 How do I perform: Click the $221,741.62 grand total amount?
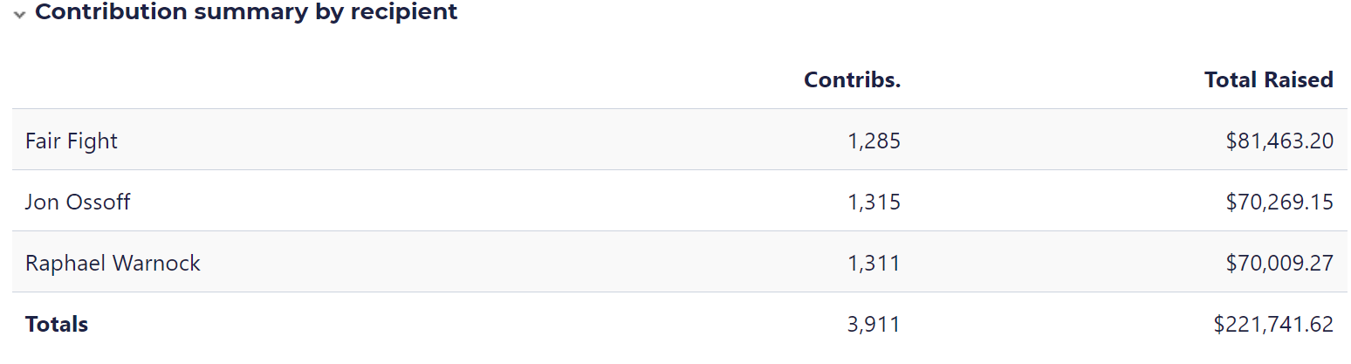click(x=1273, y=324)
